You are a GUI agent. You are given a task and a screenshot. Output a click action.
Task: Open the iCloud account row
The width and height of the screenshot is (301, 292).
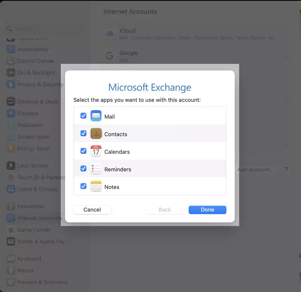coord(196,34)
